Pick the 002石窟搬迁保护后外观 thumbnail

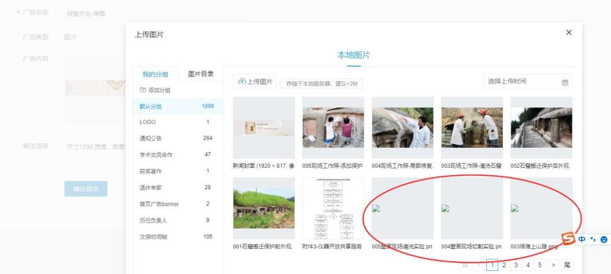point(541,128)
